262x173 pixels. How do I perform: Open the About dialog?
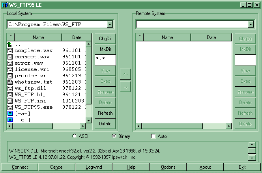click(x=205, y=167)
